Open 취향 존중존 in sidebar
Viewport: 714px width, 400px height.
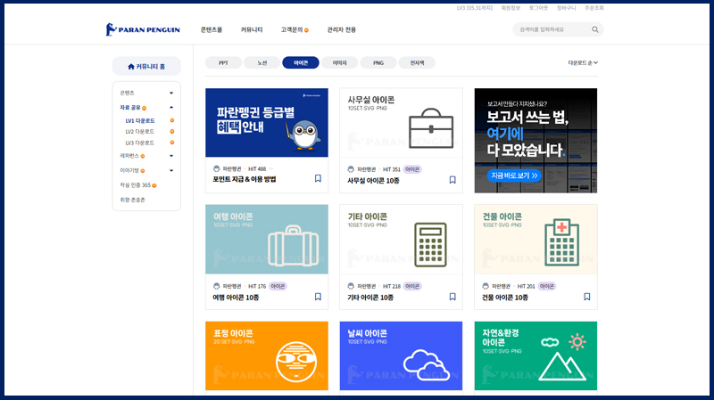tap(132, 200)
